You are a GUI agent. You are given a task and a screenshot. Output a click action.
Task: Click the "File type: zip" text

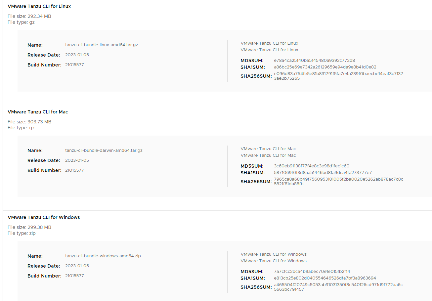click(x=22, y=233)
